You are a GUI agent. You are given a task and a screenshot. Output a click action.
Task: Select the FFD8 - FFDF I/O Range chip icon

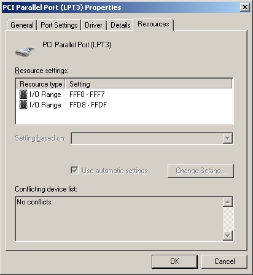[x=23, y=105]
